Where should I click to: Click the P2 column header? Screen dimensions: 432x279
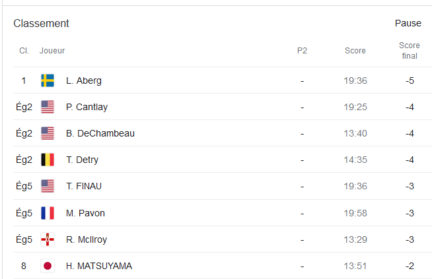(302, 51)
